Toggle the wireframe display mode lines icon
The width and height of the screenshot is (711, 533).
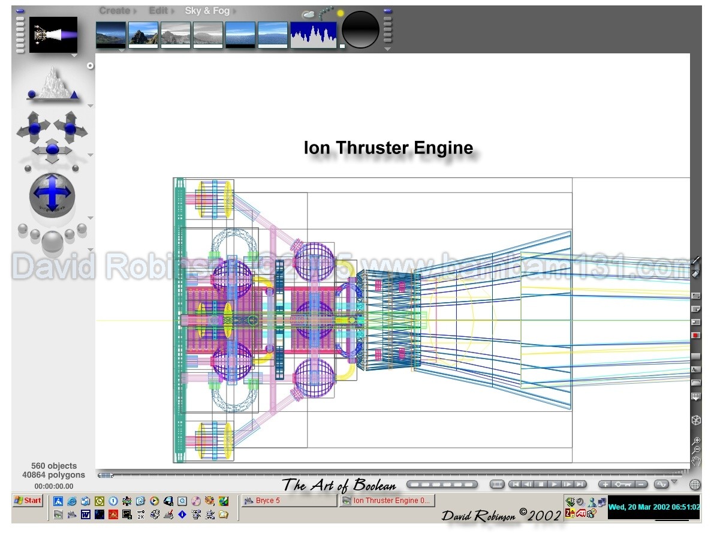(x=695, y=356)
